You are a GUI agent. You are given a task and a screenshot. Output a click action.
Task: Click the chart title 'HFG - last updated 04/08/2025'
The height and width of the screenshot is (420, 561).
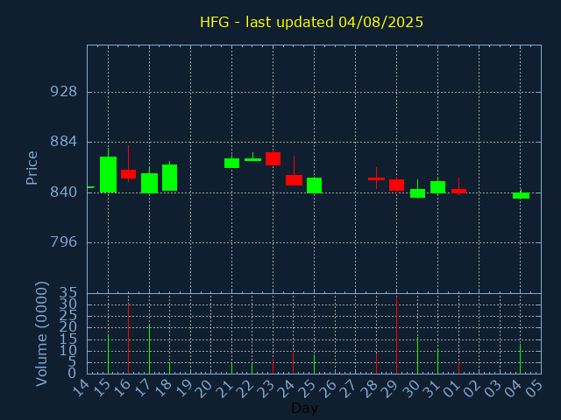(x=311, y=22)
